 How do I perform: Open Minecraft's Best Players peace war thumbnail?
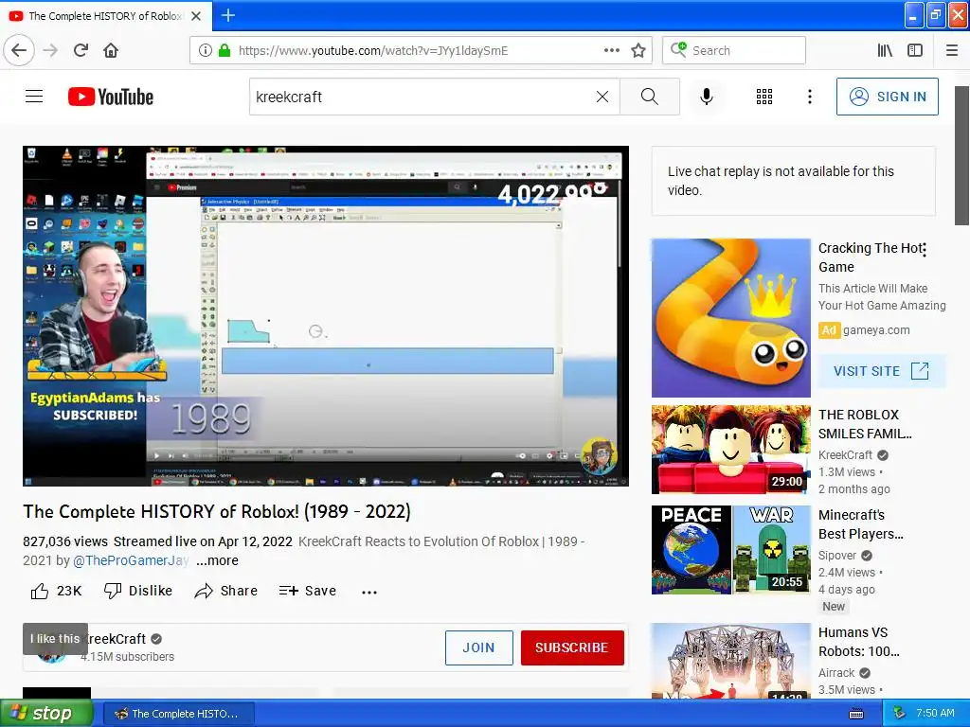click(x=730, y=550)
